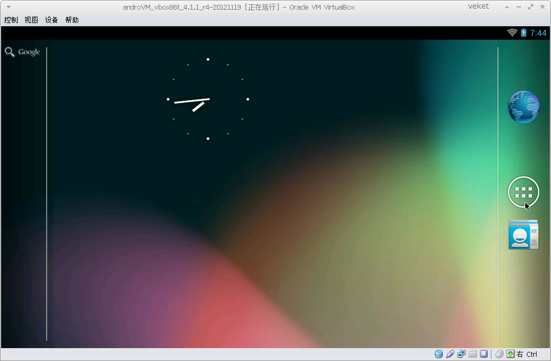Minimize the VirtualBox window

click(x=519, y=7)
